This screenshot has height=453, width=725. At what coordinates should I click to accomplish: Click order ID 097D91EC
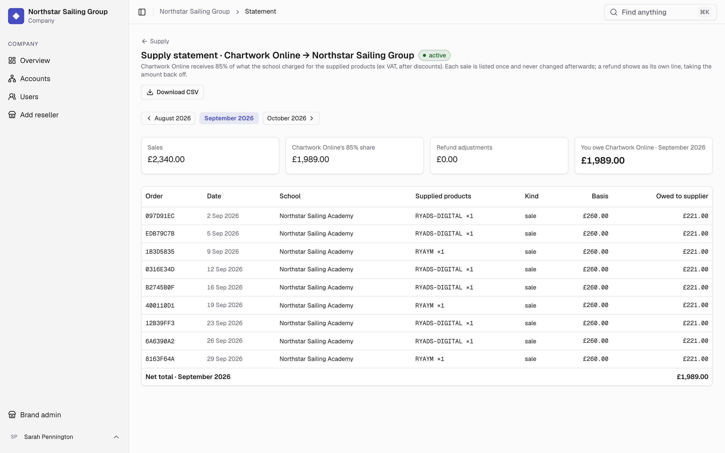(160, 216)
